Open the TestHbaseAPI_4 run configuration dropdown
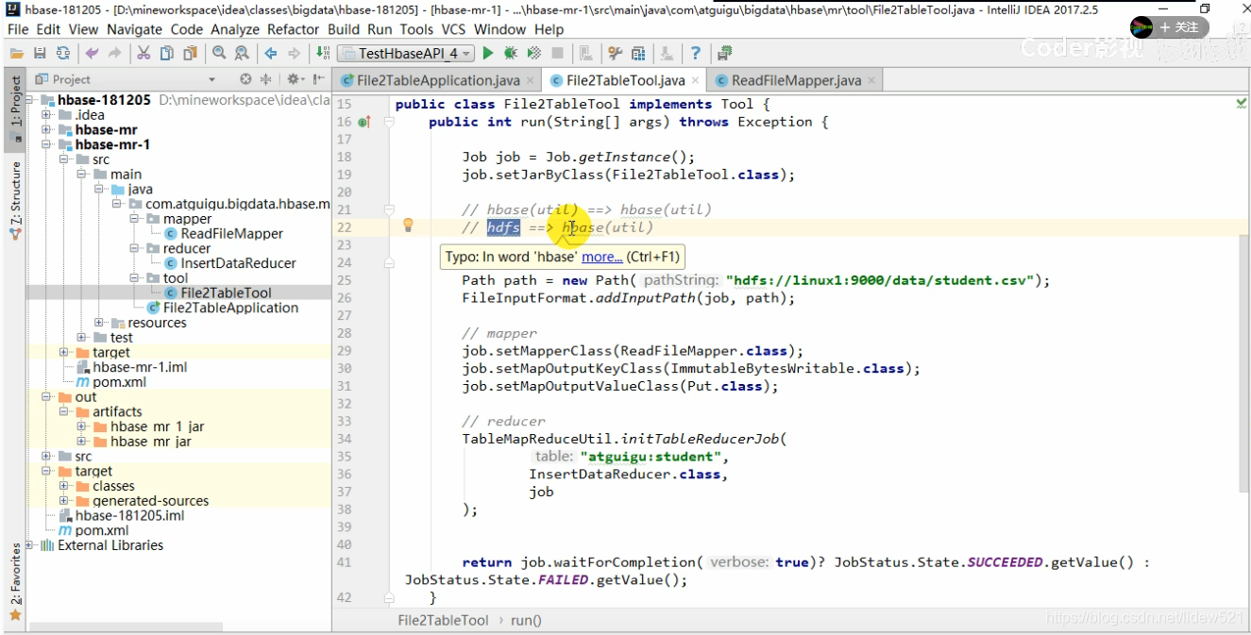This screenshot has width=1251, height=635. pos(407,54)
